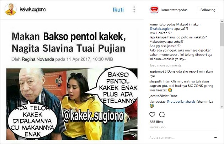Open the kakek.sugiono vertical three-dot menu

tap(134, 10)
